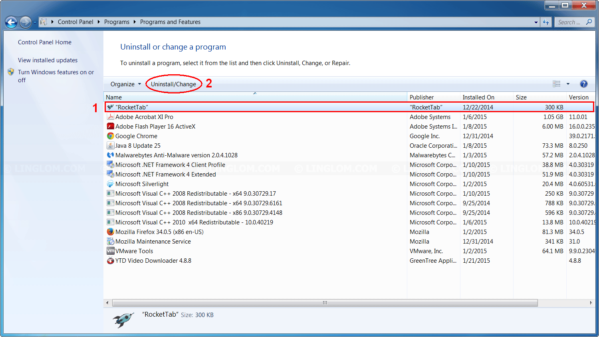Click the horizontal scrollbar left arrow

107,303
